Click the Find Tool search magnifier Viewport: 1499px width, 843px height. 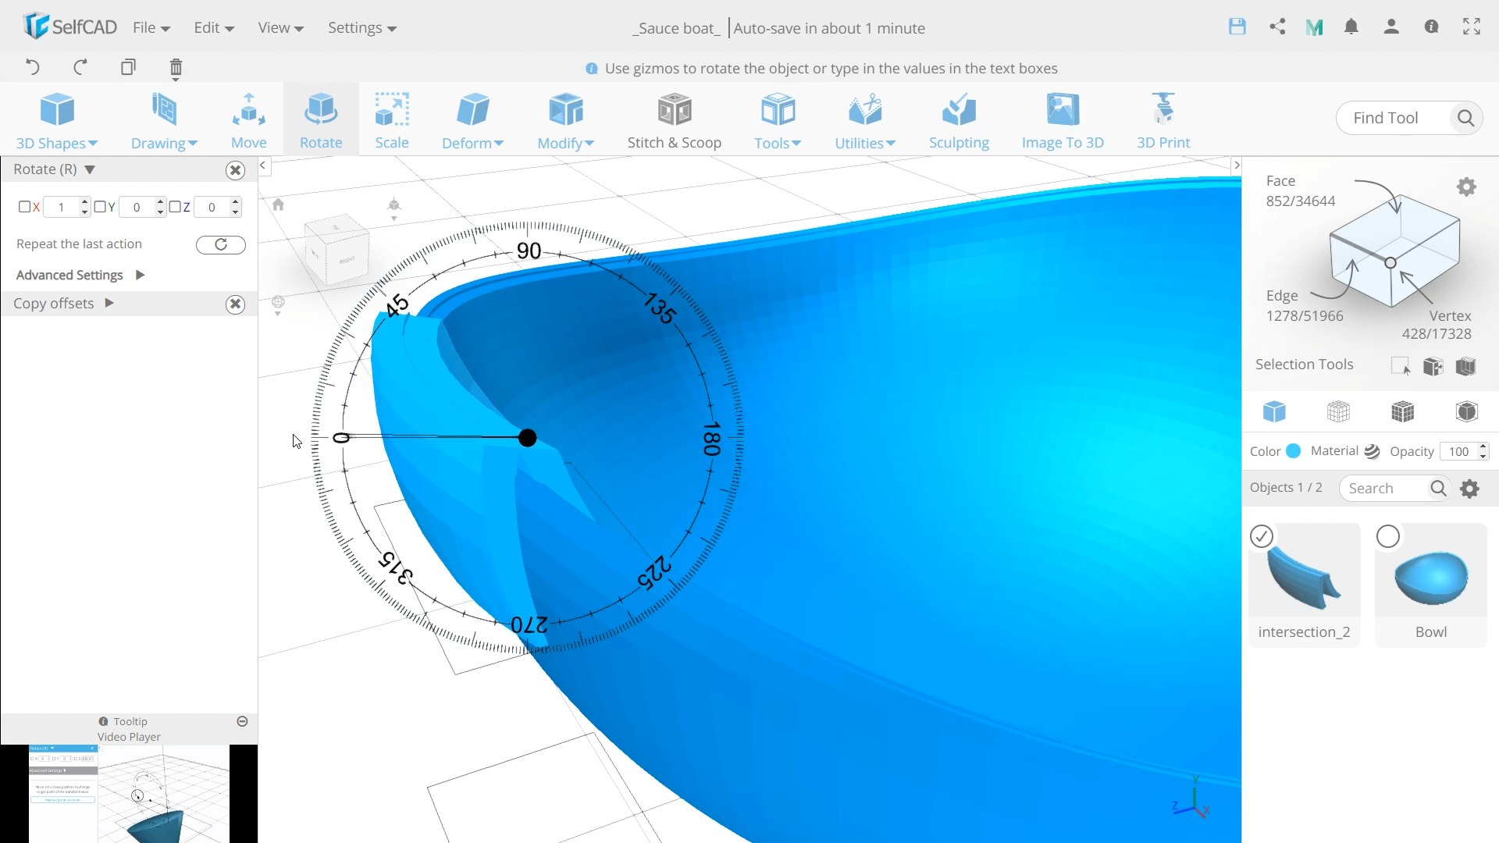[1465, 118]
